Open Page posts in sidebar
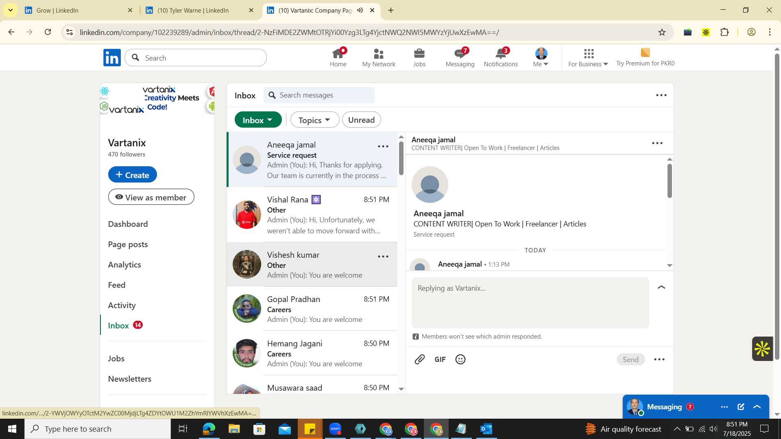This screenshot has width=781, height=439. point(128,244)
